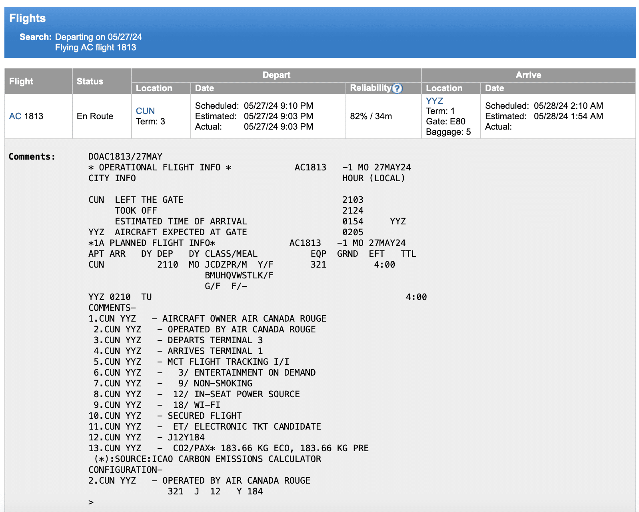Open the CUN departure airport link
Image resolution: width=639 pixels, height=512 pixels.
pos(145,111)
